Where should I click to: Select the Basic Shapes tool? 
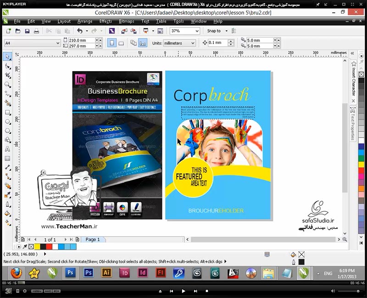[8, 140]
